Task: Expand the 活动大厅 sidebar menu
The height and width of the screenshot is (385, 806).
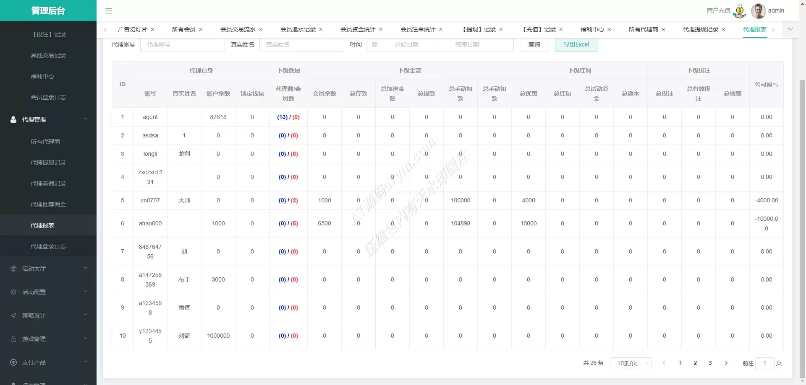Action: point(48,269)
